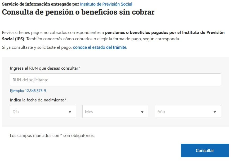Screen dimensions: 231x161
Task: Focus the RUN del solicitante field
Action: [115, 80]
